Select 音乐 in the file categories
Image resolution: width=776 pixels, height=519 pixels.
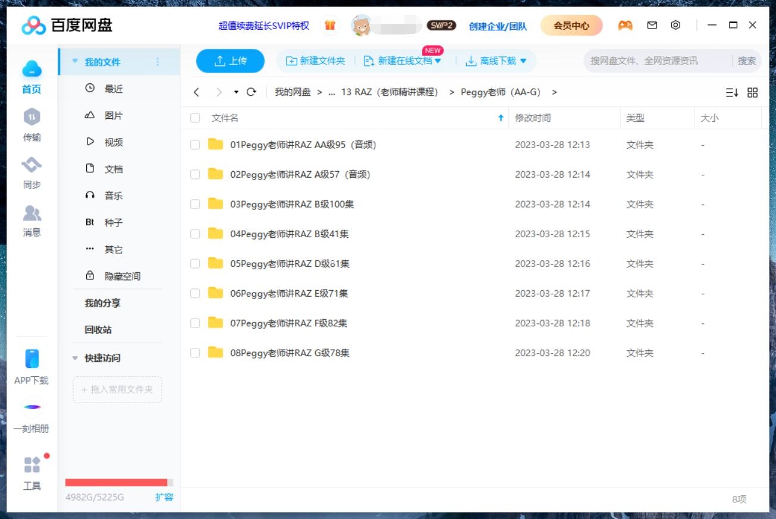click(x=113, y=195)
